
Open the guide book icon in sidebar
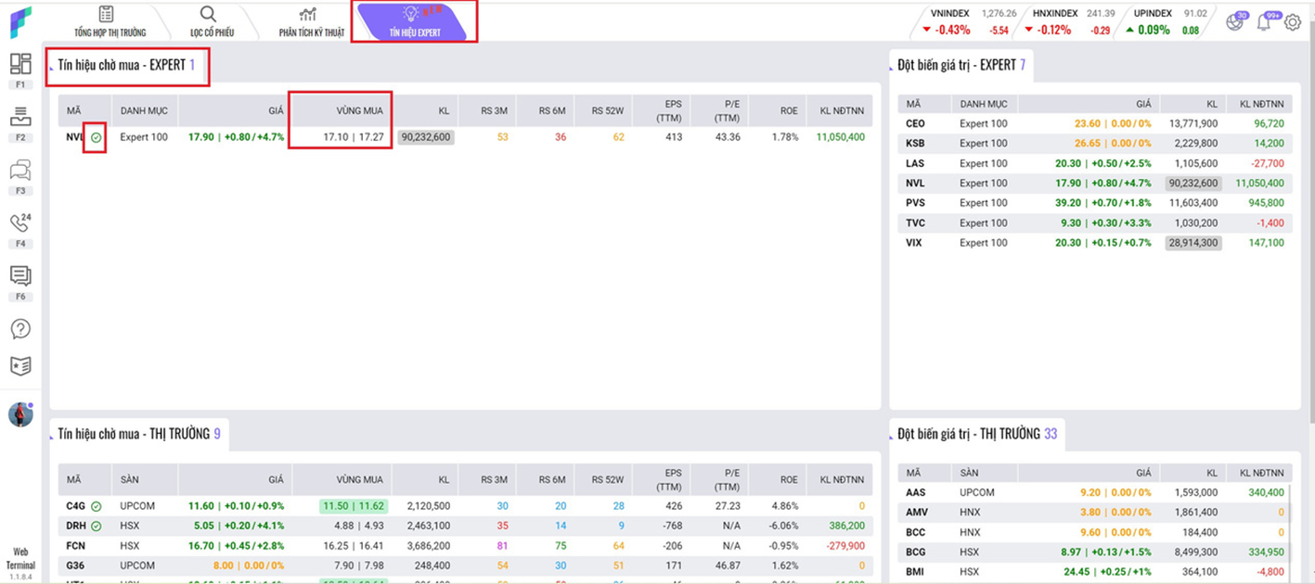pos(20,366)
